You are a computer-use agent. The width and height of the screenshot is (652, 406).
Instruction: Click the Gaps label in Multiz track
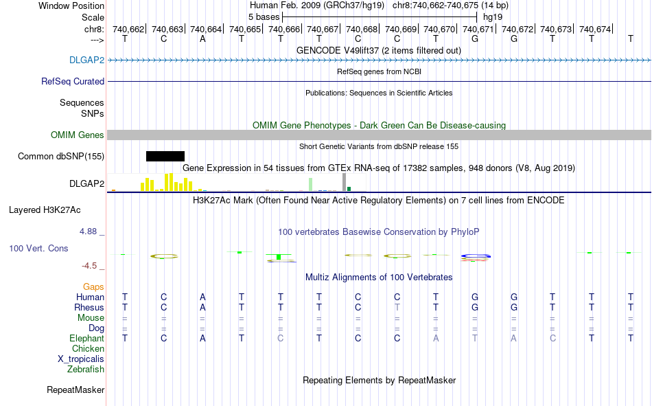pyautogui.click(x=93, y=286)
